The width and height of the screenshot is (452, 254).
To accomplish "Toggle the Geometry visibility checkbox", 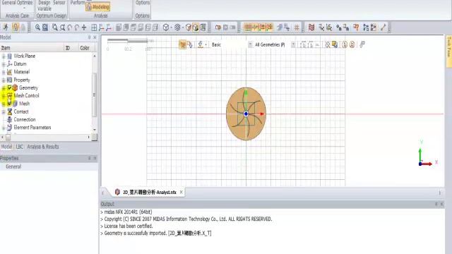I will click(9, 87).
